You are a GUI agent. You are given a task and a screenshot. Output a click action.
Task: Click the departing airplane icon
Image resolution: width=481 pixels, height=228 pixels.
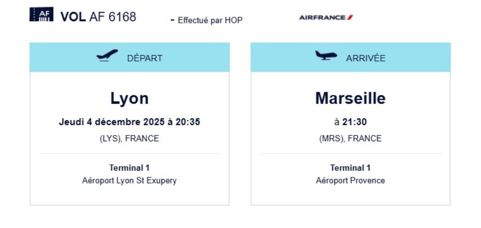click(x=107, y=56)
